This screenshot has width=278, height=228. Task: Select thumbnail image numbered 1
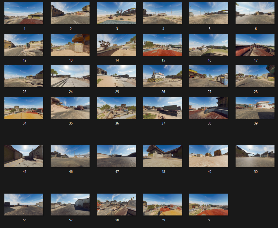[24, 13]
